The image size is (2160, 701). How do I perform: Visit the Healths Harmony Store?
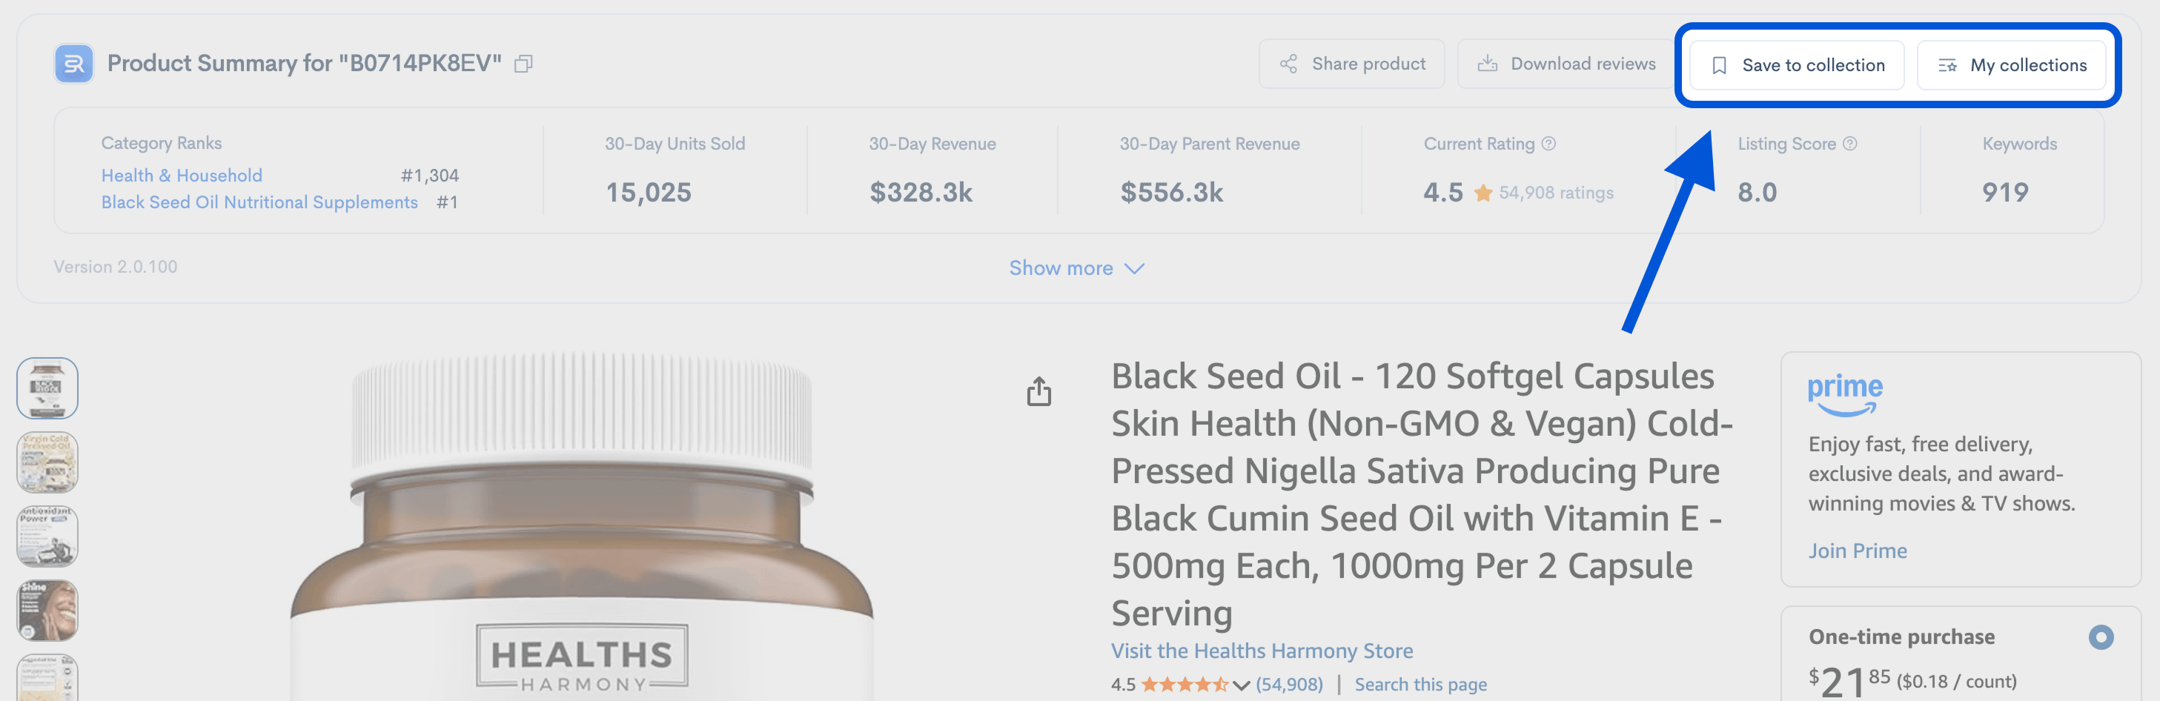(1261, 651)
